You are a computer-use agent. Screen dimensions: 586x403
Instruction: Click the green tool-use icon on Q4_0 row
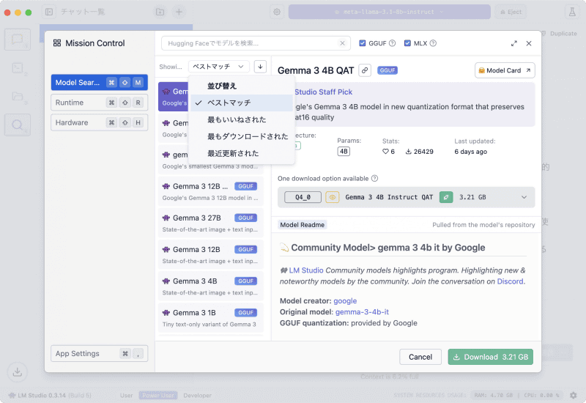446,197
